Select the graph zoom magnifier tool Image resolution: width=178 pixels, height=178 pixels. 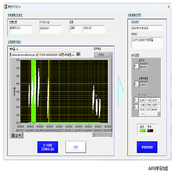pos(16,135)
